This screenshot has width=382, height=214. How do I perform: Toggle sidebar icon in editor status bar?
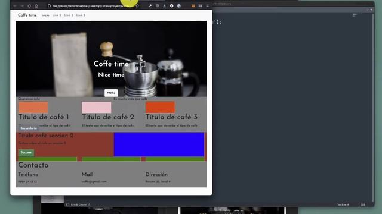(67, 204)
